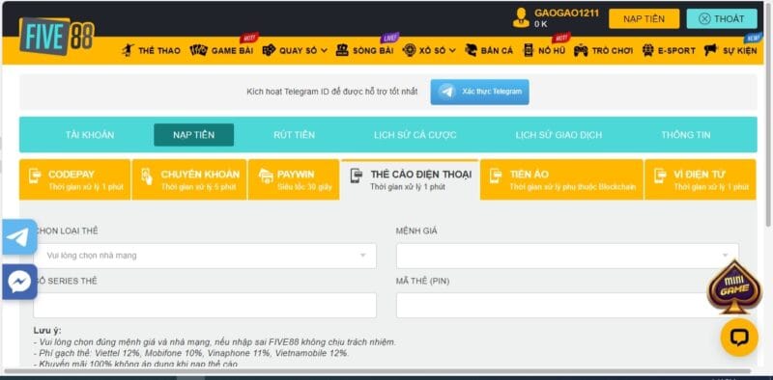Open the live chat bubble button
Viewport: 773px width, 380px height.
coord(739,338)
